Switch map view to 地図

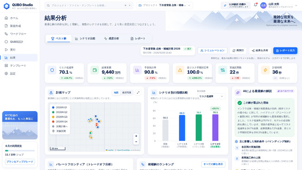116,92
